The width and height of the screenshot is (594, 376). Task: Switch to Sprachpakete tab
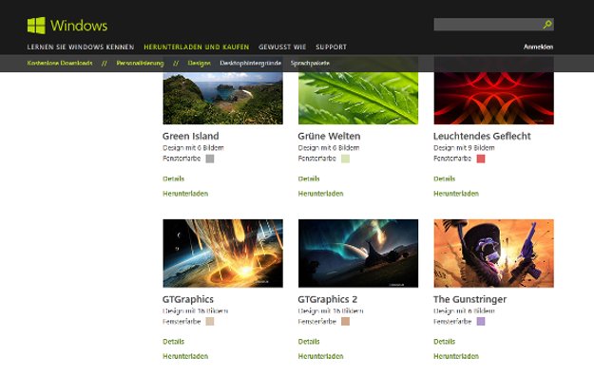[x=310, y=64]
